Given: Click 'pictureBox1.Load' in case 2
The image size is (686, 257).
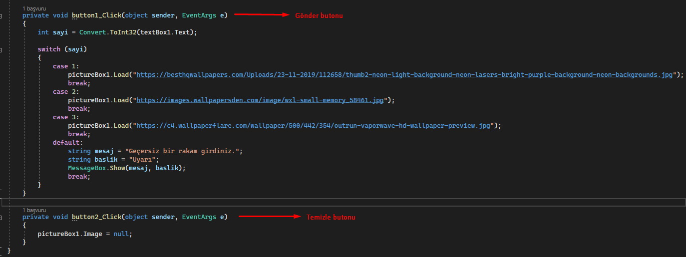Looking at the screenshot, I should coord(98,100).
